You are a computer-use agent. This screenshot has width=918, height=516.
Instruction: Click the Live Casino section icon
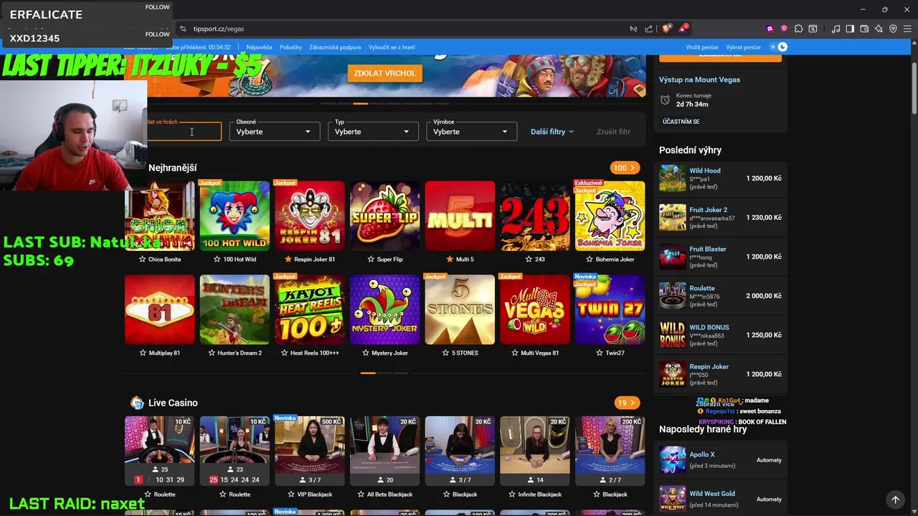click(x=137, y=403)
